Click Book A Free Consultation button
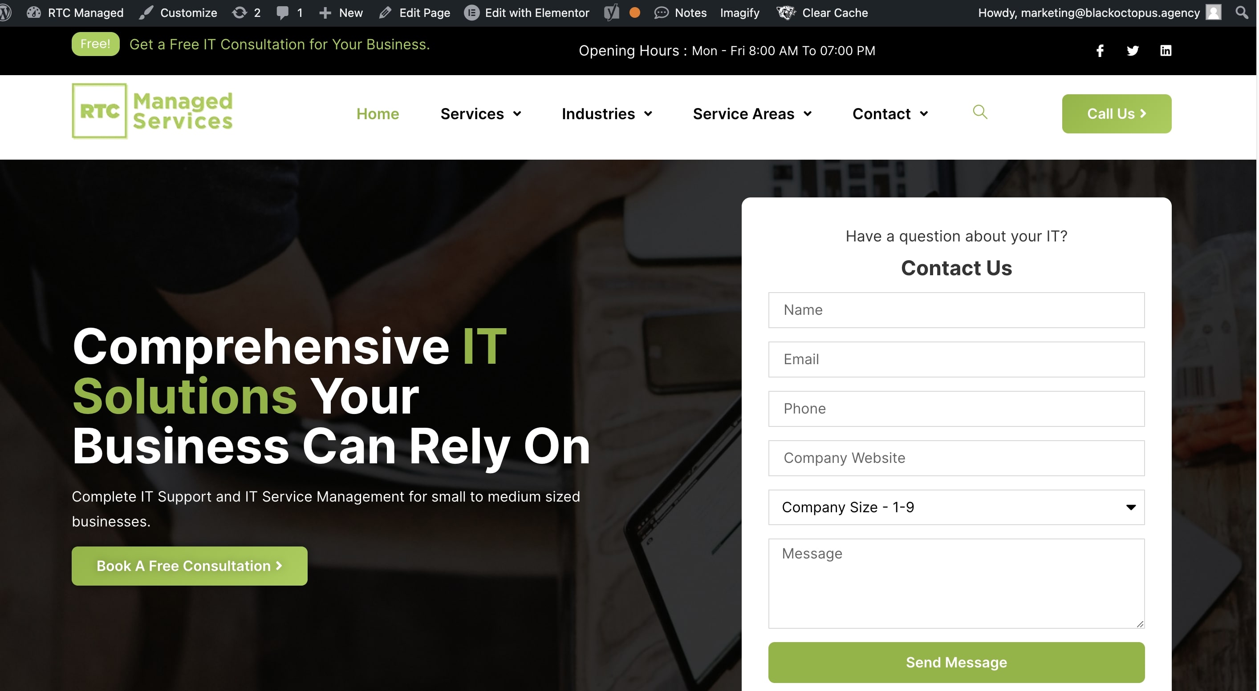 pyautogui.click(x=189, y=566)
